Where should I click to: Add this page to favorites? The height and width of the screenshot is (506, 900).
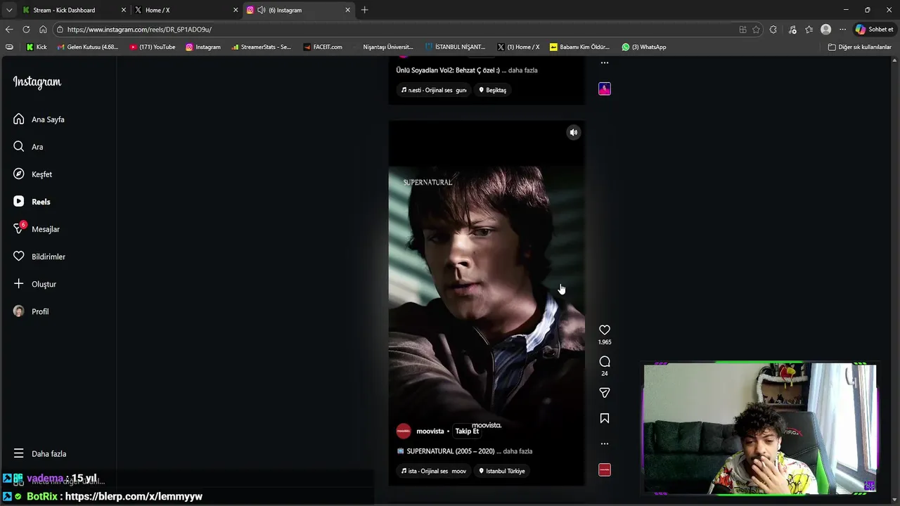click(756, 30)
